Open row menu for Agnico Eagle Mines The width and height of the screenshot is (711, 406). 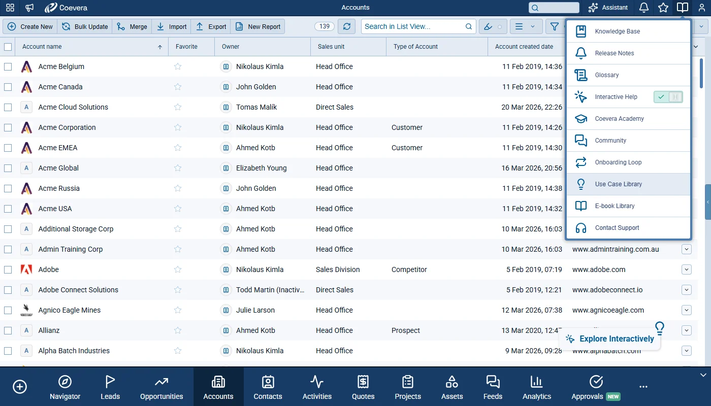[687, 310]
